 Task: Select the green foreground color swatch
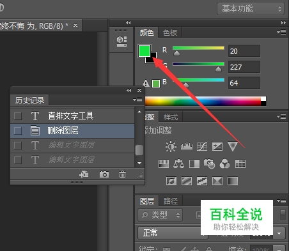click(144, 51)
